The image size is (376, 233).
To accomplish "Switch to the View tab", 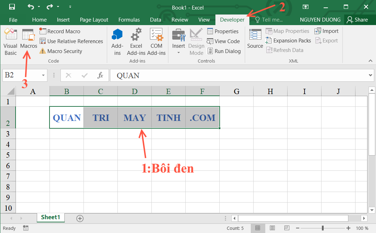I will coord(204,20).
